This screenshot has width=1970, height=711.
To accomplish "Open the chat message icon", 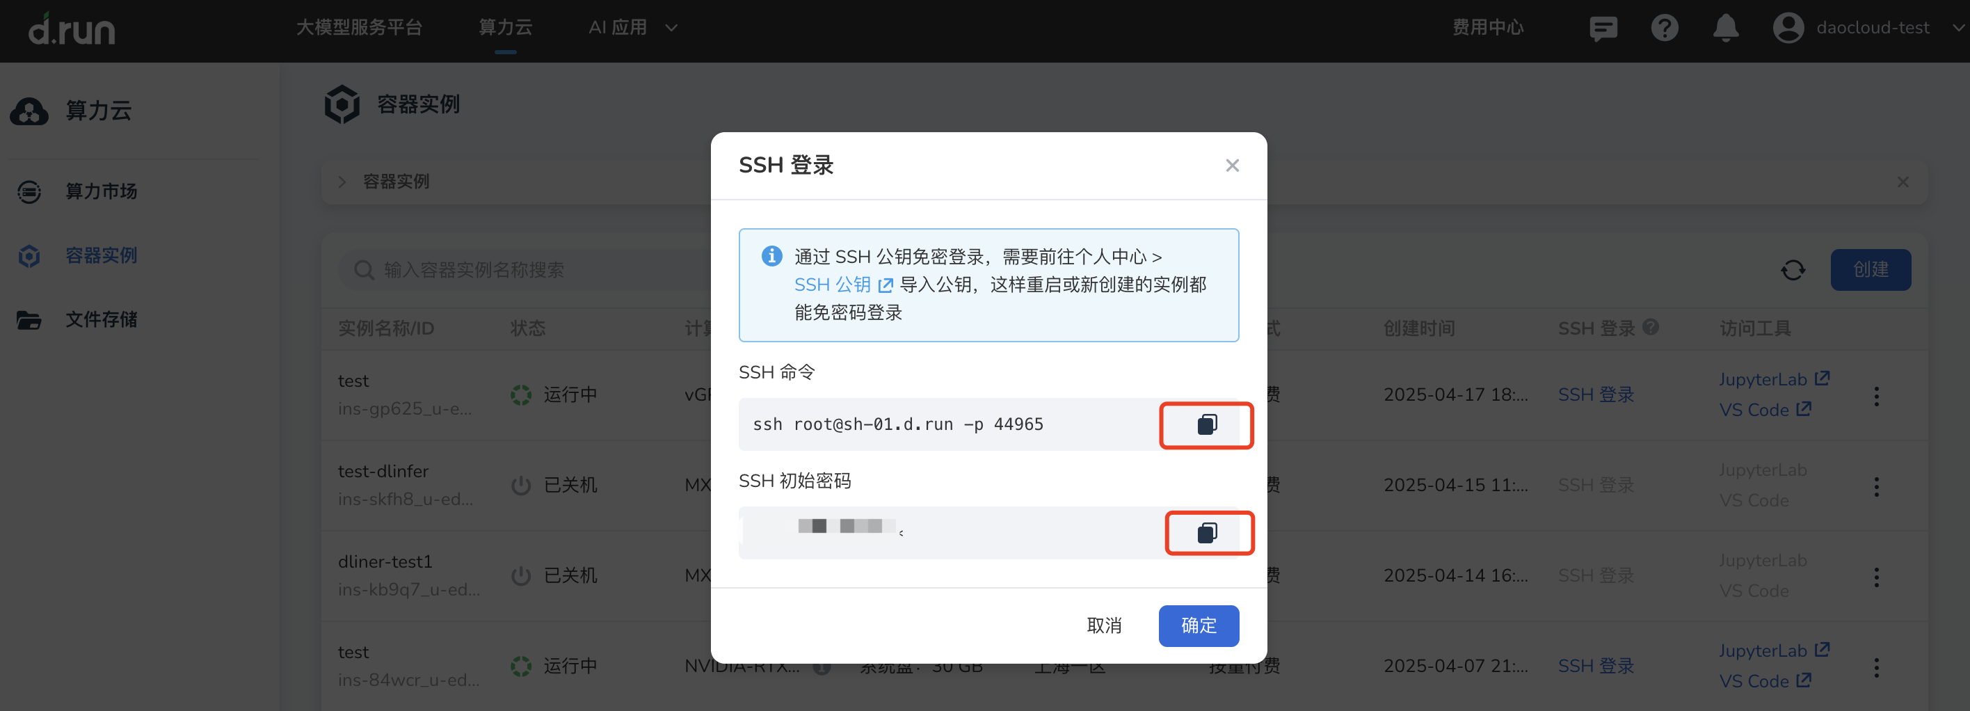I will [x=1603, y=28].
